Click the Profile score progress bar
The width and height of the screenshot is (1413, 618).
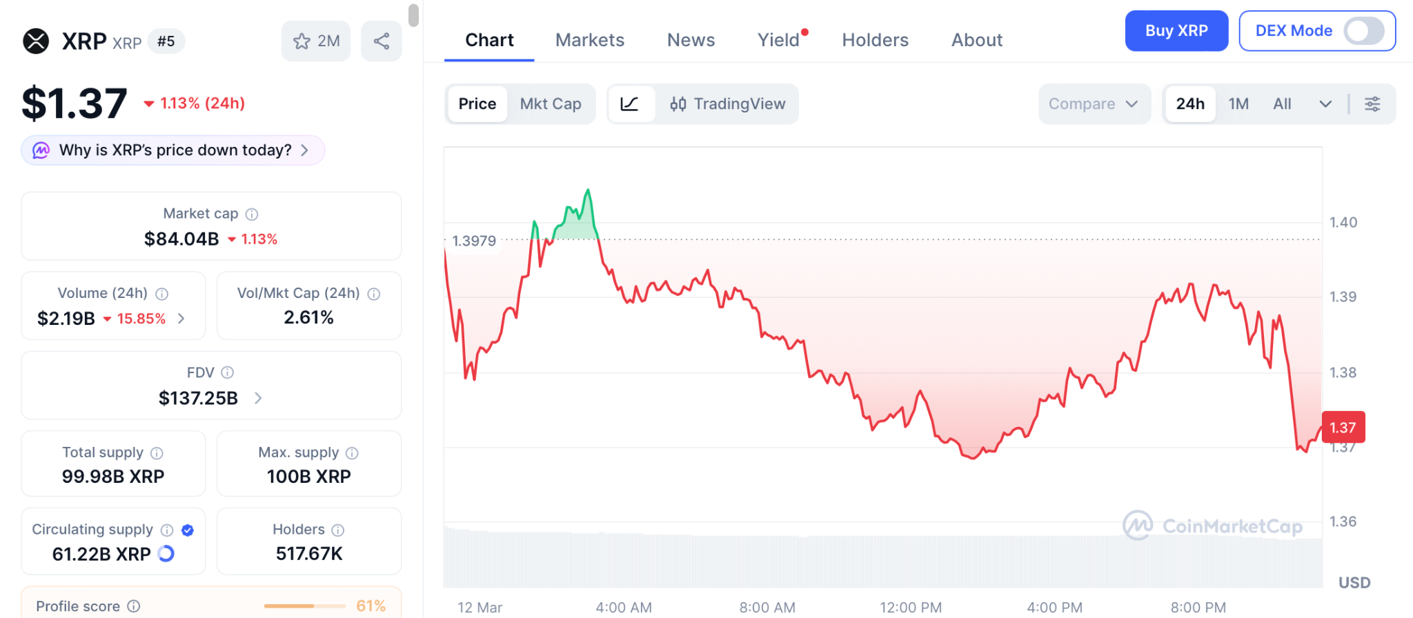[x=304, y=606]
